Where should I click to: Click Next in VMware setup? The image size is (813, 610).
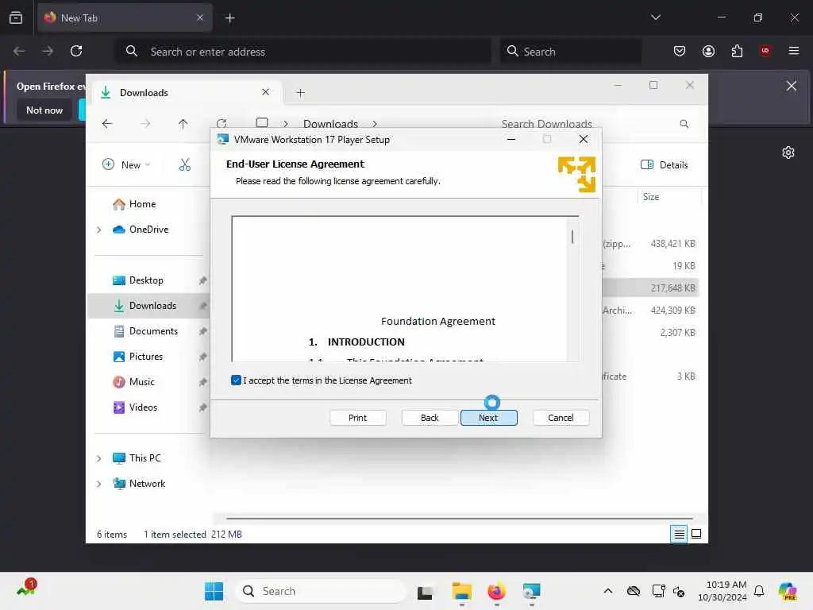click(x=488, y=418)
